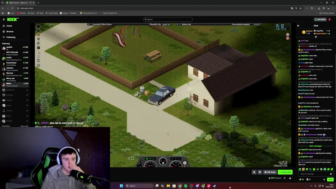Open followed channel FATTYPILLOW
This screenshot has height=189, width=336.
15,53
